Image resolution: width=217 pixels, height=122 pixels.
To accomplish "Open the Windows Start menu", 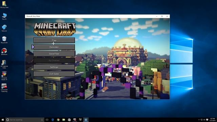I will click(3, 120).
